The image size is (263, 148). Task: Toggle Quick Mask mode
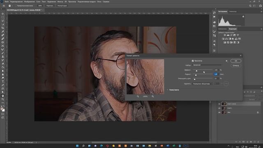(3, 114)
